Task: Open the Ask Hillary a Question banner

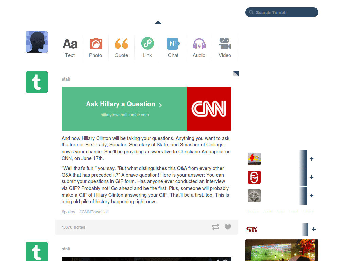Action: pos(124,109)
